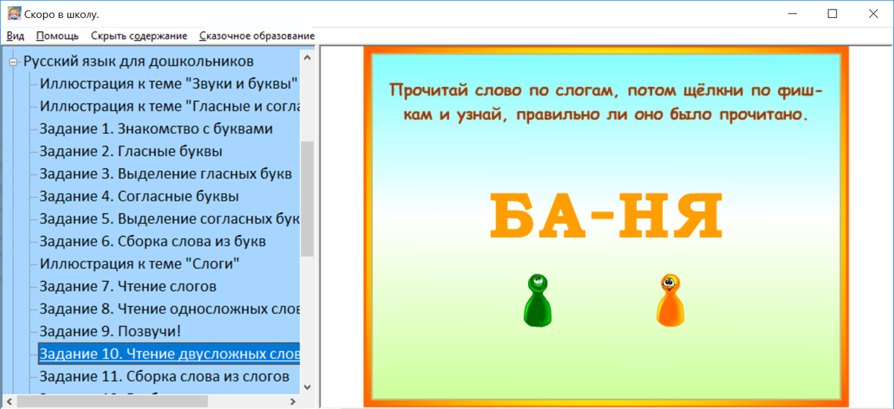Select Задание 11. Сборка слова из слогов
Image resolution: width=894 pixels, height=409 pixels.
[x=164, y=376]
